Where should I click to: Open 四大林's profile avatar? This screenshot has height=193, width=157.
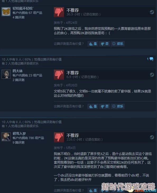pos(6,74)
